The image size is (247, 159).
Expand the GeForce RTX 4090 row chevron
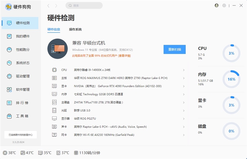click(184, 86)
